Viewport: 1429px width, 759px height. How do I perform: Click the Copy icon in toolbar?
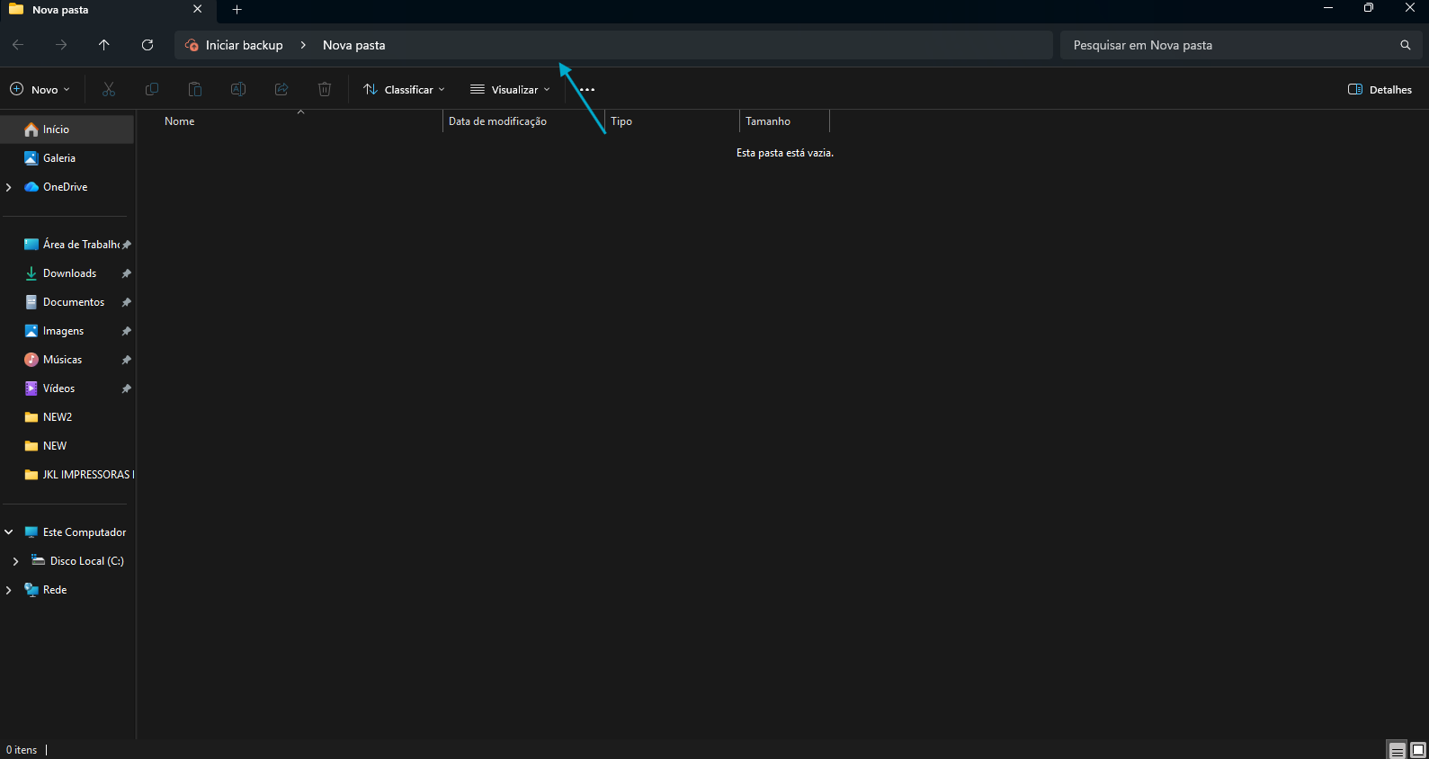pyautogui.click(x=152, y=89)
